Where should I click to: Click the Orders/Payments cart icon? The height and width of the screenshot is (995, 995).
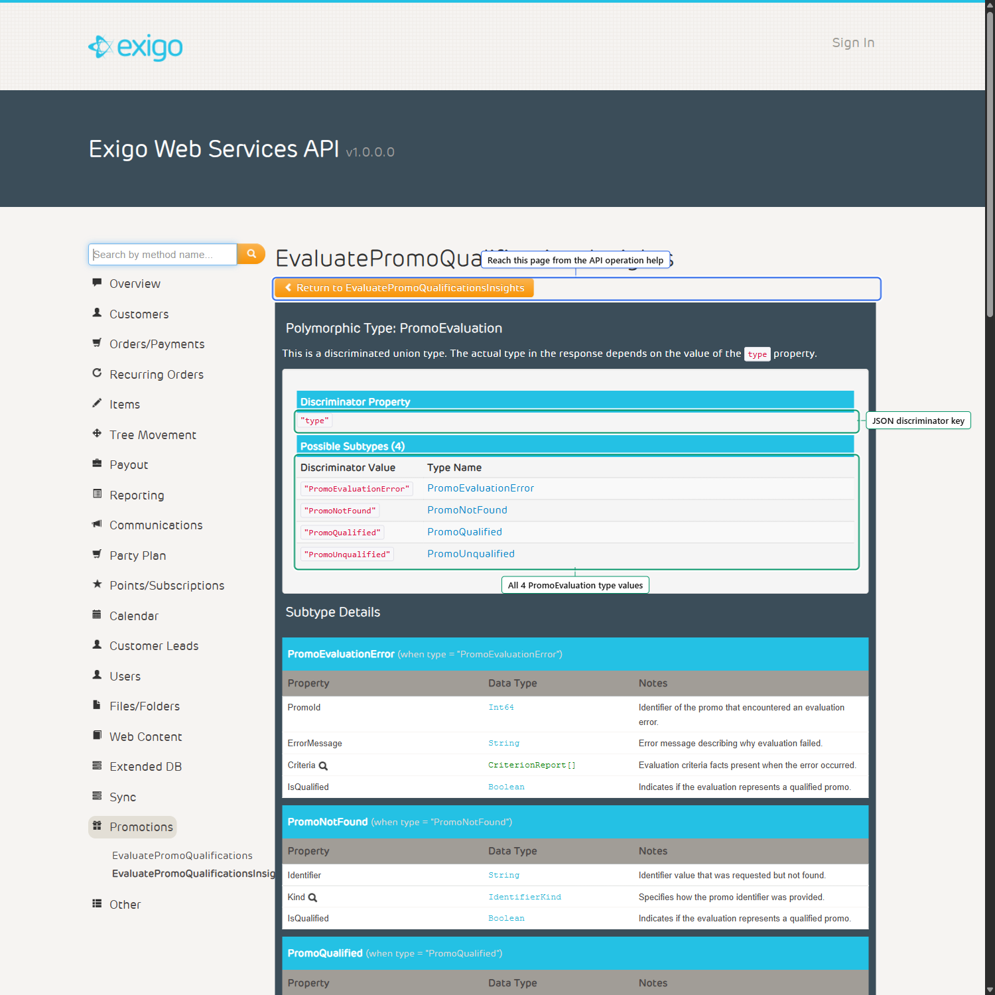point(97,343)
